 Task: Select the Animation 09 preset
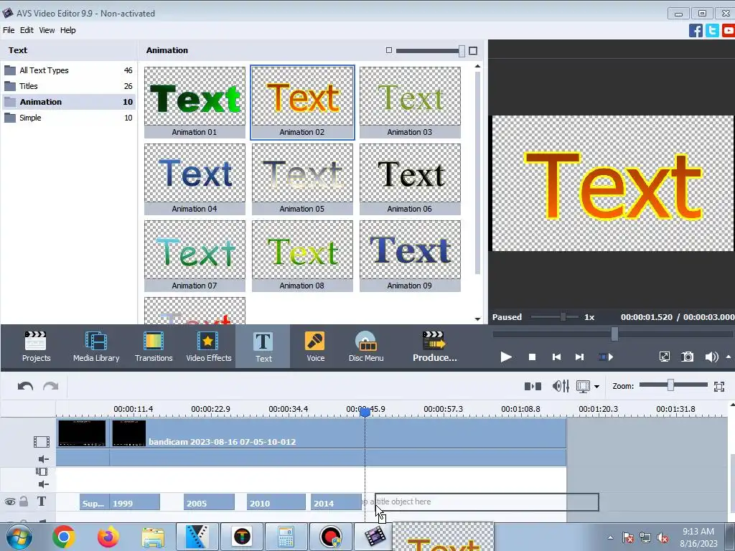[410, 256]
